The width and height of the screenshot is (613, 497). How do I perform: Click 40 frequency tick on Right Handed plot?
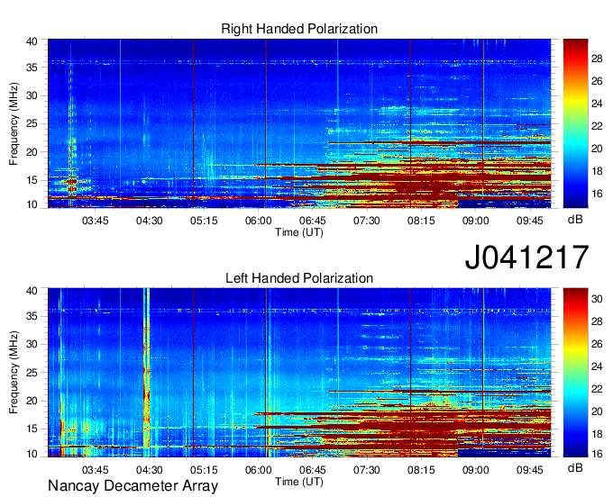tap(32, 41)
